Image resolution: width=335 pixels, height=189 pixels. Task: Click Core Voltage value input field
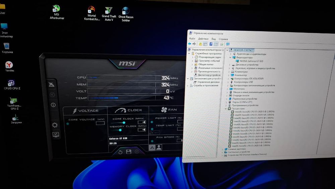[100, 123]
